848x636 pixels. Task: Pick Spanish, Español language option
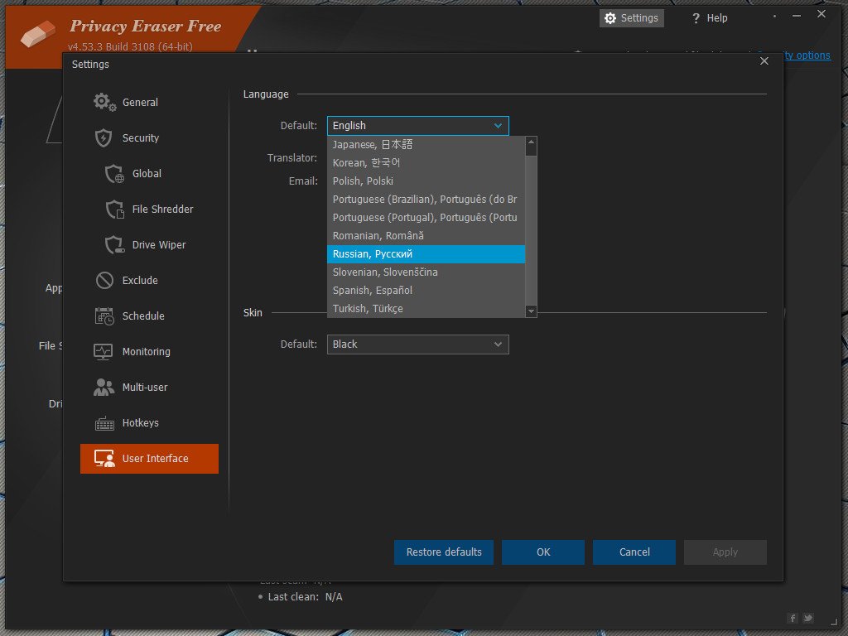pos(426,291)
